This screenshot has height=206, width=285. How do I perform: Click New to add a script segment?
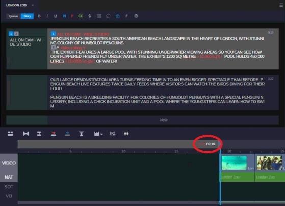pyautogui.click(x=163, y=120)
